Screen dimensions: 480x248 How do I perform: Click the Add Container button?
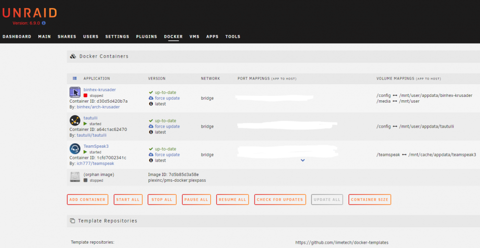coord(87,200)
